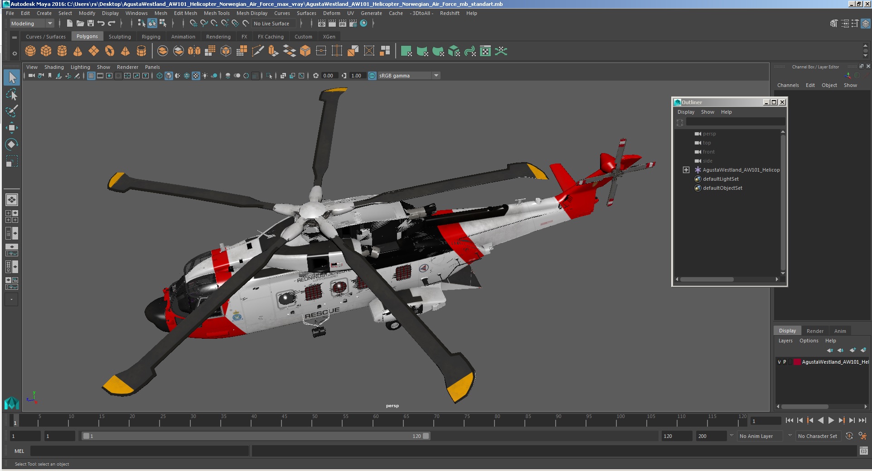Viewport: 872px width, 471px height.
Task: Click the Redo arrow icon
Action: 111,24
